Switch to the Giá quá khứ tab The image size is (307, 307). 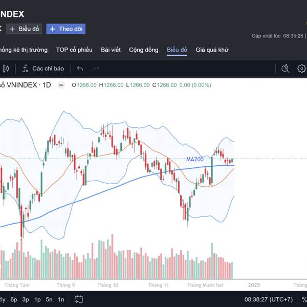coord(212,50)
